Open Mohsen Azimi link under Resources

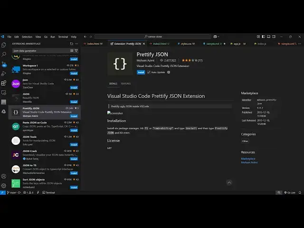(249, 162)
